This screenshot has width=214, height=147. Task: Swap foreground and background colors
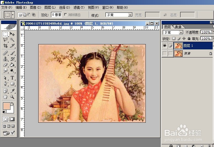point(13,103)
